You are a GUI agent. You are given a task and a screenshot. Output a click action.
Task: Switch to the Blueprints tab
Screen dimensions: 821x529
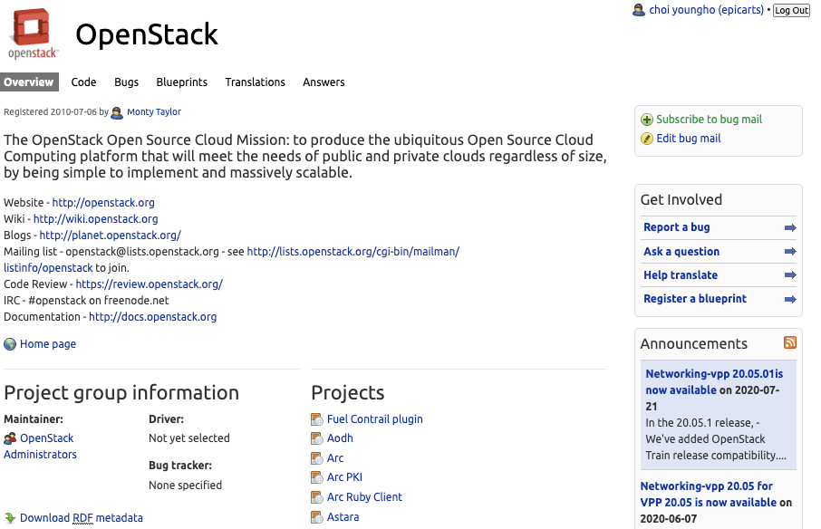[181, 82]
